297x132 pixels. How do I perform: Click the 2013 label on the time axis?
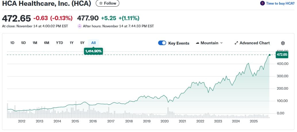pos(39,121)
